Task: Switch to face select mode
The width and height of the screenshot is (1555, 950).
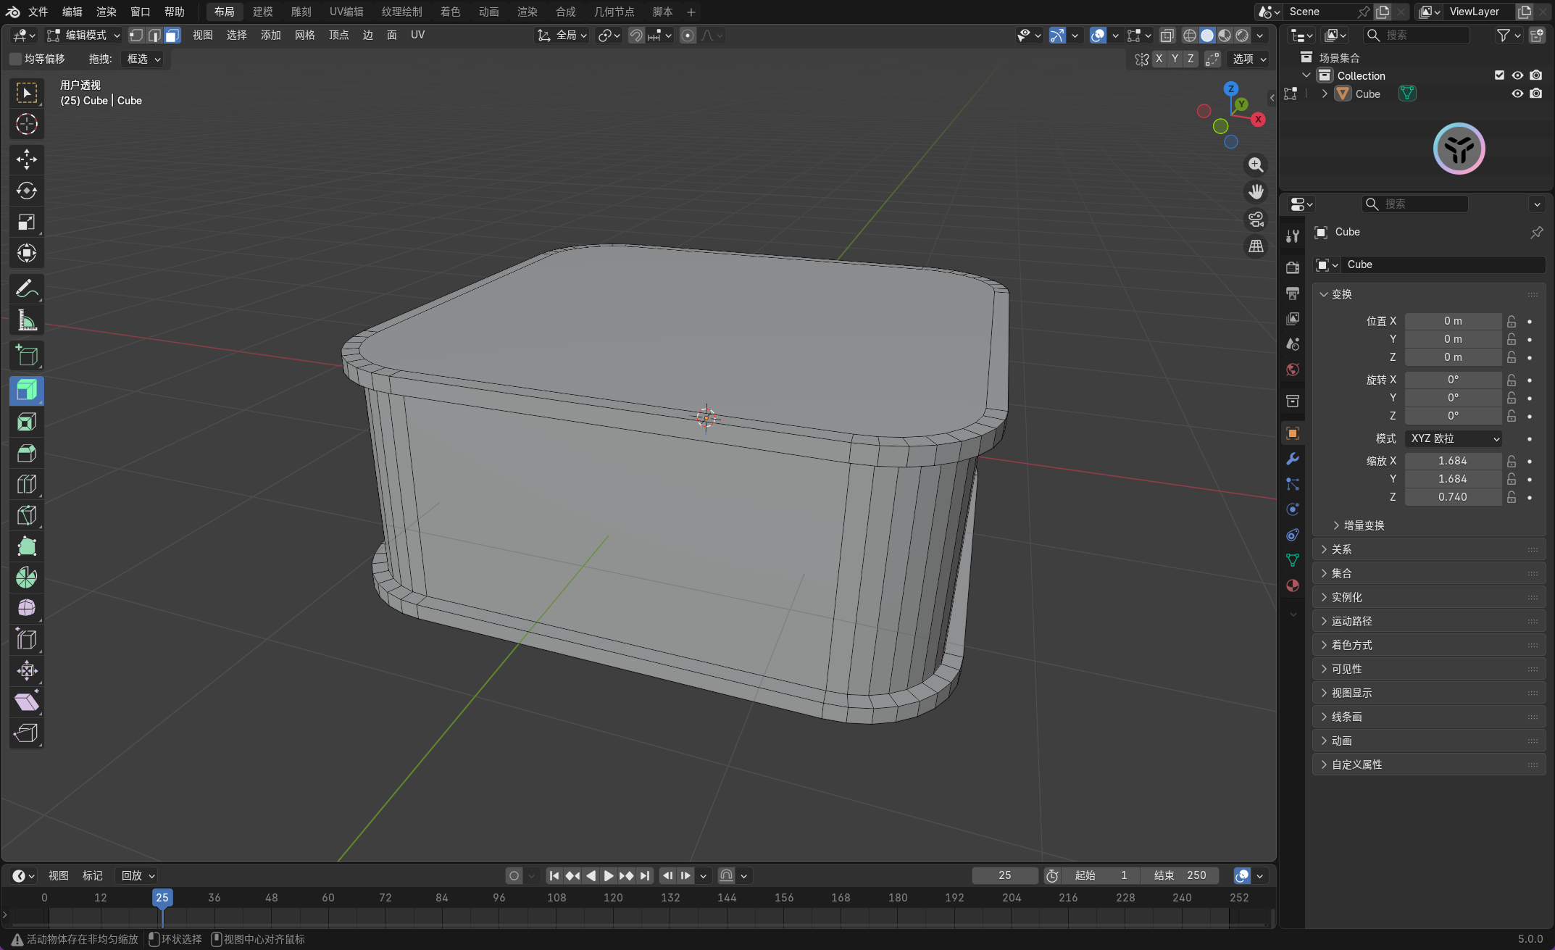Action: pos(172,36)
